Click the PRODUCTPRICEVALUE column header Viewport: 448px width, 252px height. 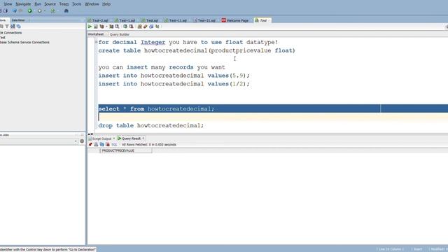(x=125, y=150)
